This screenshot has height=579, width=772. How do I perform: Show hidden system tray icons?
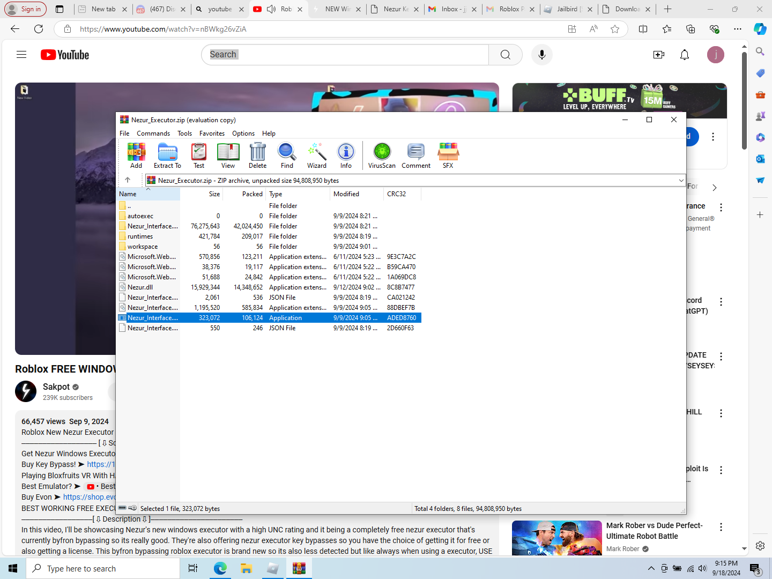point(651,568)
